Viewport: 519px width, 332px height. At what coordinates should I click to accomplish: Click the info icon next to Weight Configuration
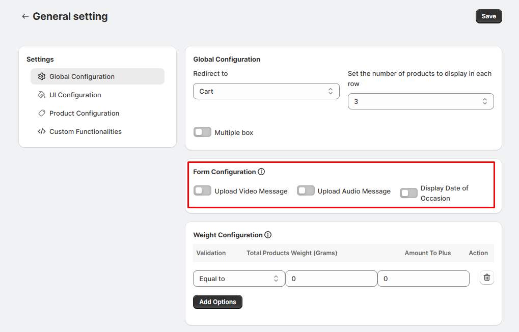(x=268, y=235)
